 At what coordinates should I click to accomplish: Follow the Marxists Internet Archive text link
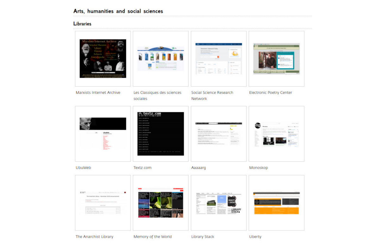pyautogui.click(x=98, y=93)
